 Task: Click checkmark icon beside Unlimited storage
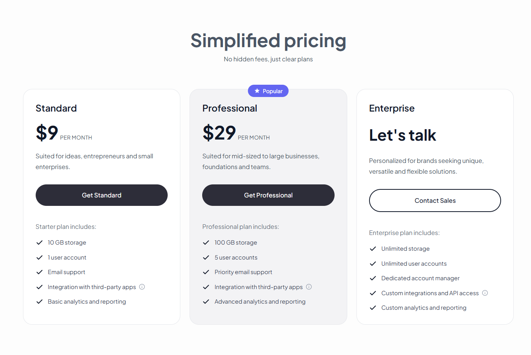pos(373,249)
